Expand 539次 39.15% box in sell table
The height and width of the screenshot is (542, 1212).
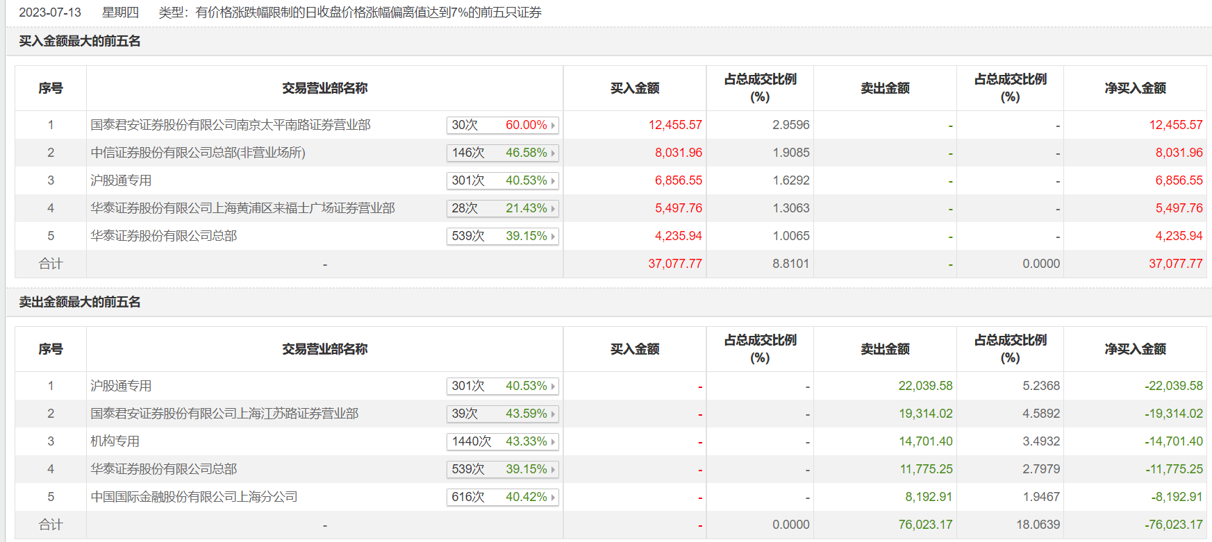point(503,469)
